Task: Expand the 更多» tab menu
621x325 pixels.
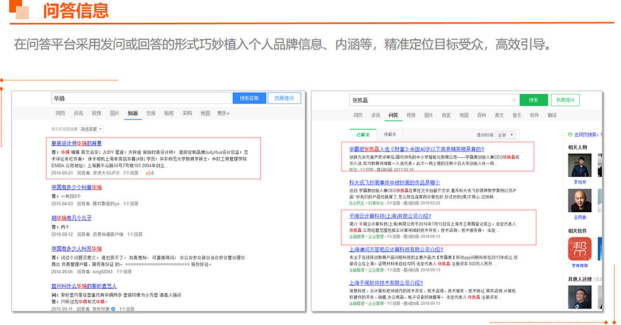Action: pyautogui.click(x=223, y=113)
